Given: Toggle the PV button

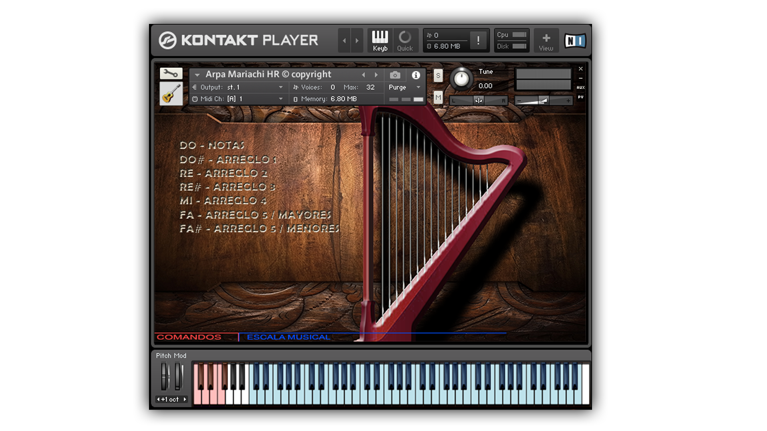Looking at the screenshot, I should [x=580, y=97].
